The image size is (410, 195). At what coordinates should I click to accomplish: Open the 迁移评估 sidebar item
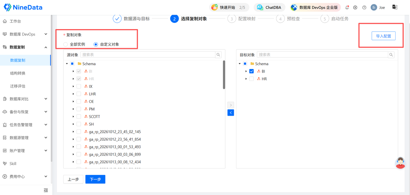point(25,86)
